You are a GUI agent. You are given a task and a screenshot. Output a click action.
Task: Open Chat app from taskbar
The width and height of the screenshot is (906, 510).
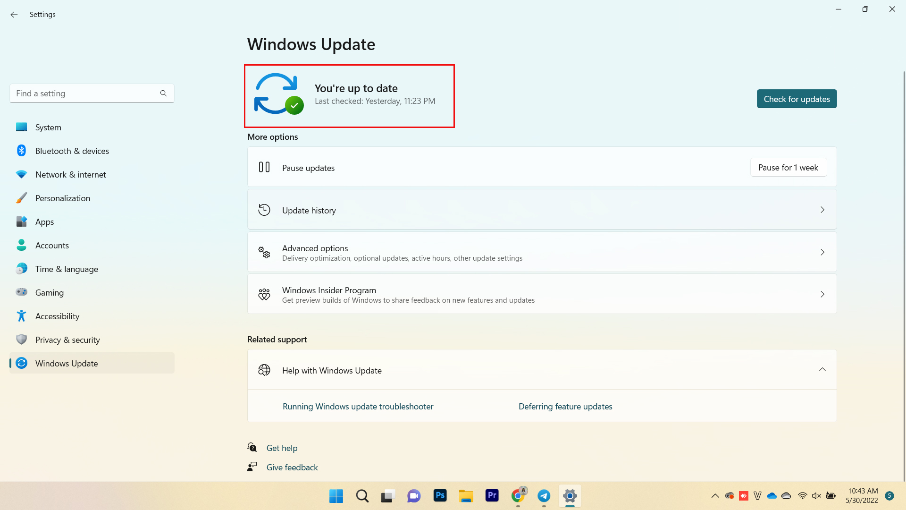[414, 496]
